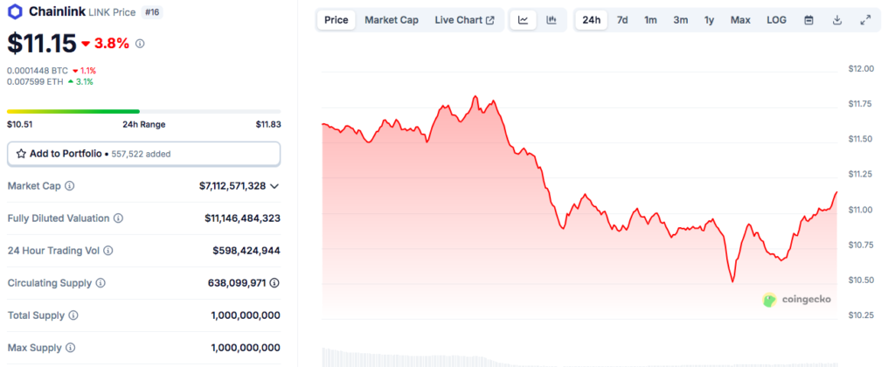The image size is (895, 367).
Task: Switch to candlestick chart icon
Action: (x=552, y=20)
